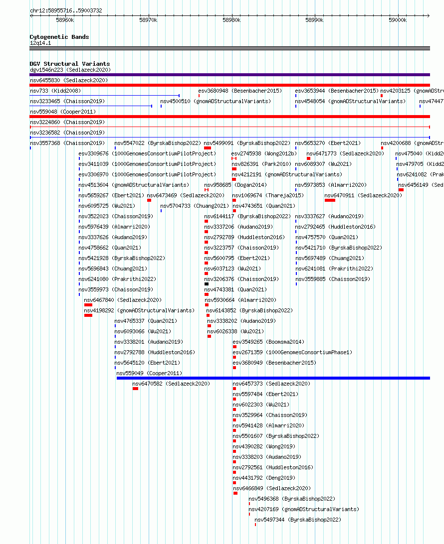
Task: Open nsv3337627 (Audano2019) variant
Action: tap(329, 216)
